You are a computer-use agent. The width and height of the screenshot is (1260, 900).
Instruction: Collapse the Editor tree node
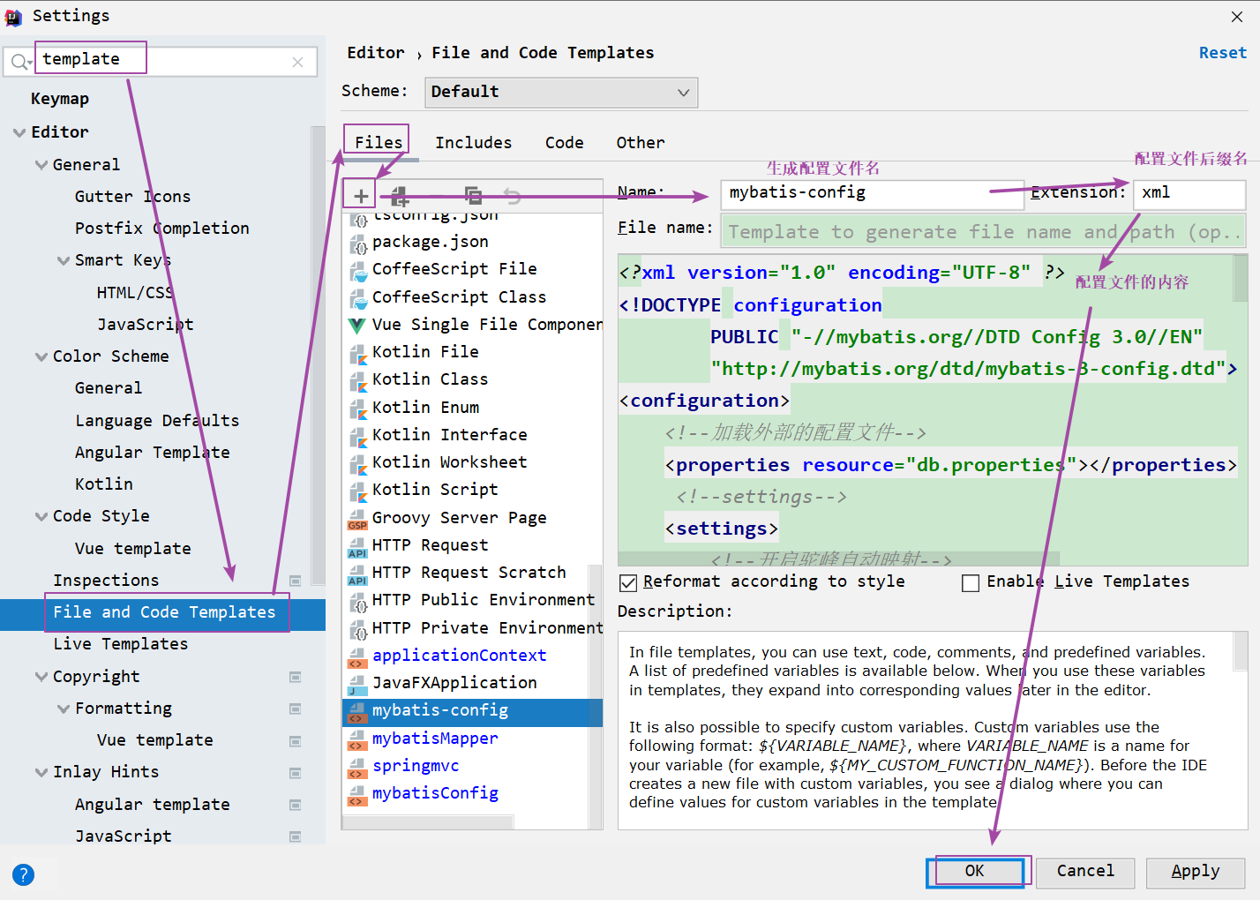click(19, 132)
